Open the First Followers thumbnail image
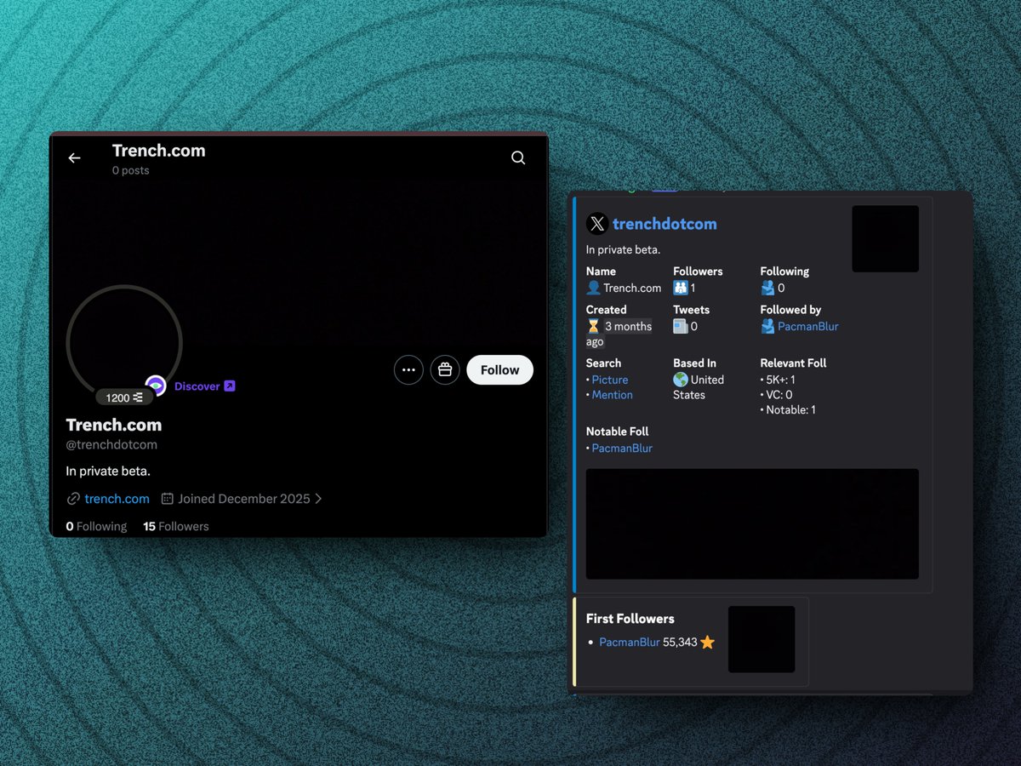The height and width of the screenshot is (766, 1021). (x=761, y=639)
